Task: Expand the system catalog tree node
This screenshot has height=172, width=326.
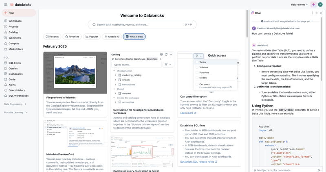Action: (116, 80)
